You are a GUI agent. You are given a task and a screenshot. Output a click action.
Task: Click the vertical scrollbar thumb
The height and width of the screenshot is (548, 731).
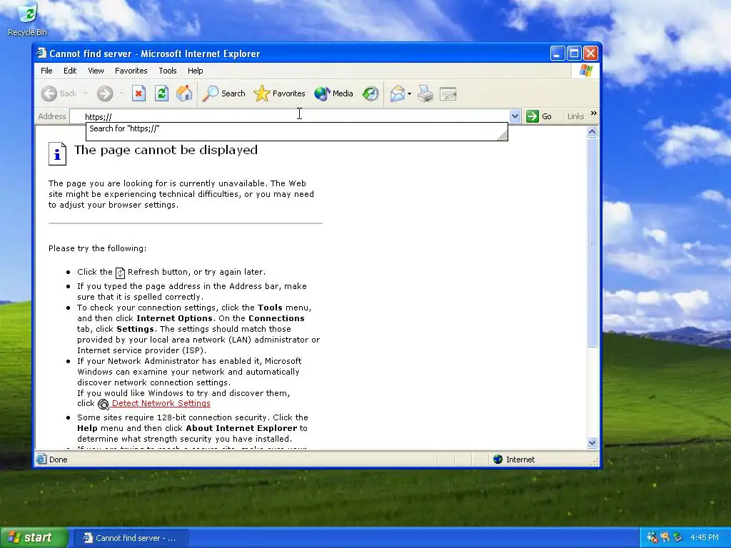[x=592, y=243]
